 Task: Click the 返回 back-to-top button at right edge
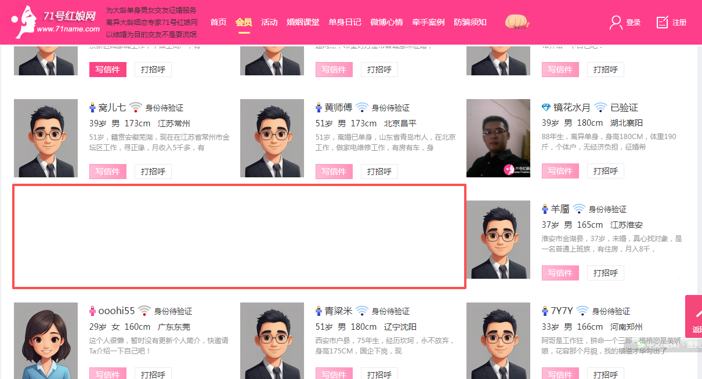coord(694,316)
